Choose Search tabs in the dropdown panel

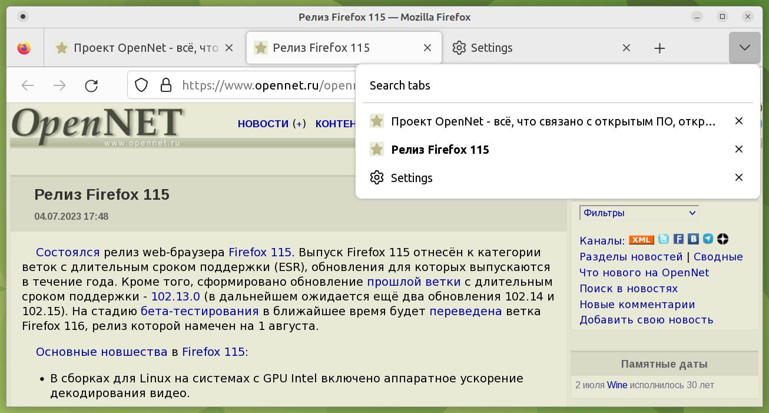(x=400, y=85)
